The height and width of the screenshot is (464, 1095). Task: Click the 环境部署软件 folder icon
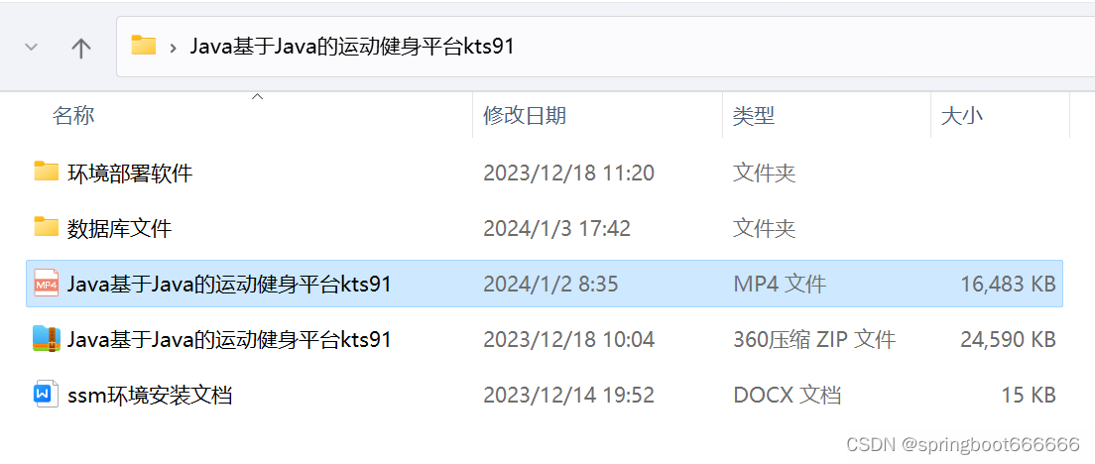tap(46, 172)
